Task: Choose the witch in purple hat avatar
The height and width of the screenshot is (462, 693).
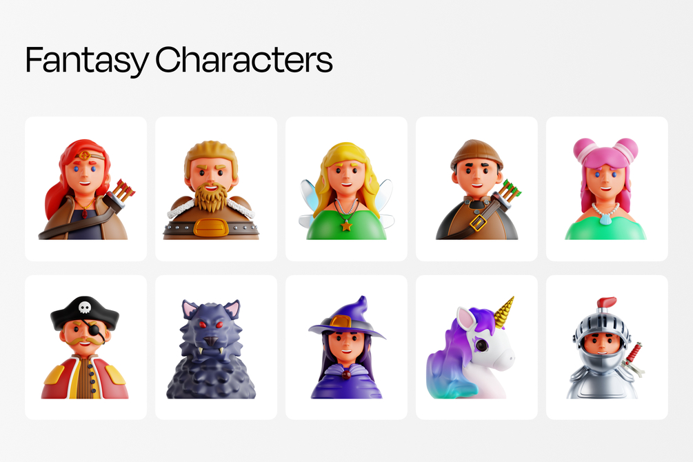Action: click(x=346, y=348)
